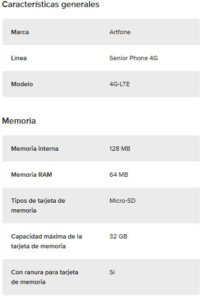Click the Senior Phone 4G value
Viewport: 200px width, 296px height.
click(134, 58)
